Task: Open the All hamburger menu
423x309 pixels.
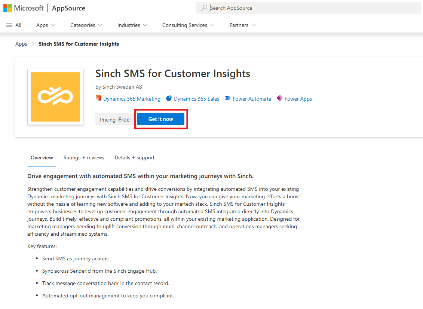Action: (14, 25)
